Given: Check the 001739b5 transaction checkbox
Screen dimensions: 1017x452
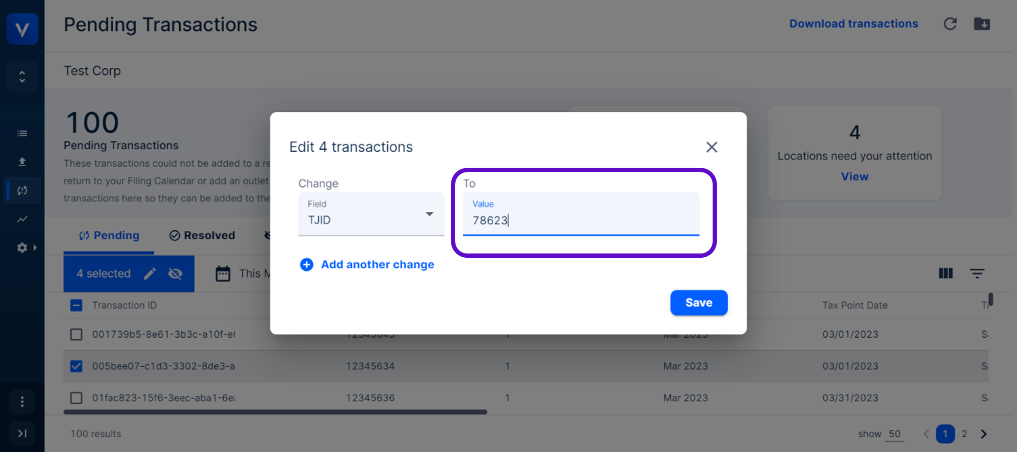Looking at the screenshot, I should 76,334.
